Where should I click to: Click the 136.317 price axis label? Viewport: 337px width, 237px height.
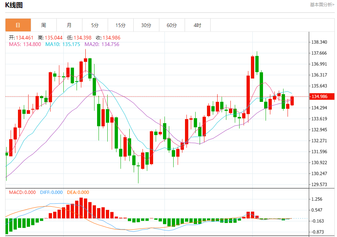pyautogui.click(x=319, y=75)
